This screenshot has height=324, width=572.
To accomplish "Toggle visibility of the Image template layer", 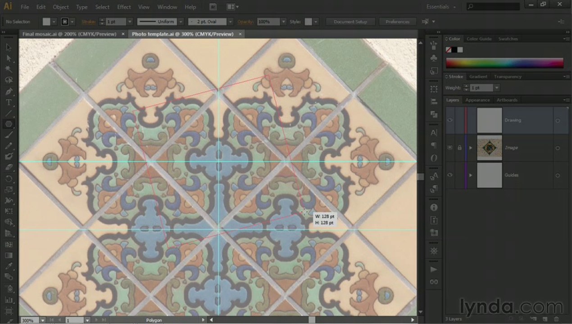I will coord(450,148).
